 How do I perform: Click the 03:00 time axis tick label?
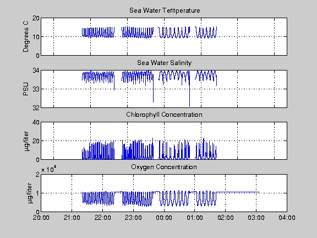(256, 218)
